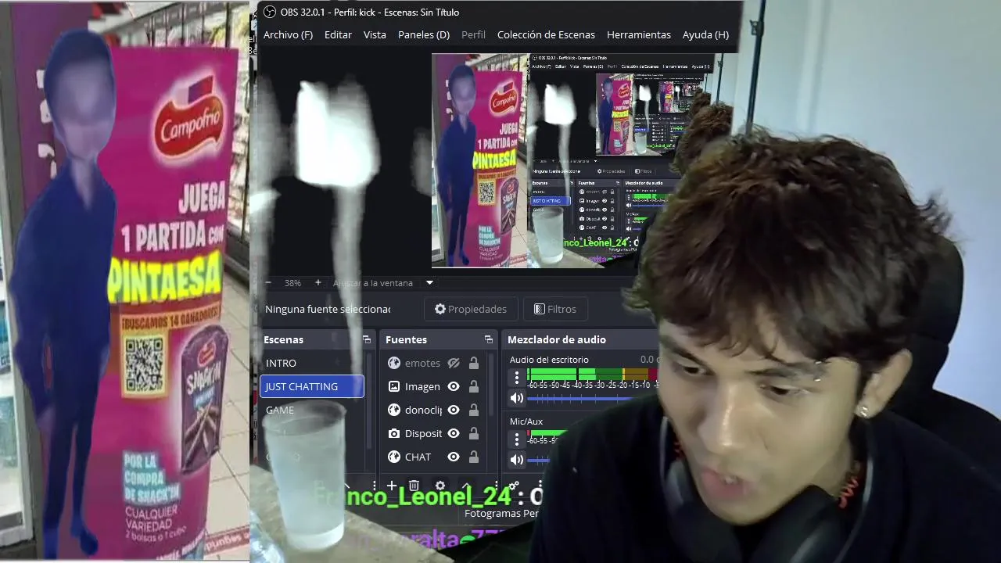
Task: Click the OBS logo in title bar
Action: [x=269, y=12]
